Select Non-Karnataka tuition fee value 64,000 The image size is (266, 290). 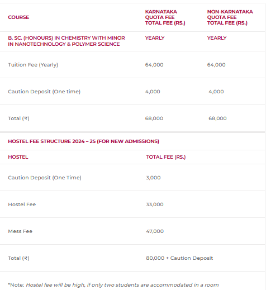pyautogui.click(x=216, y=65)
